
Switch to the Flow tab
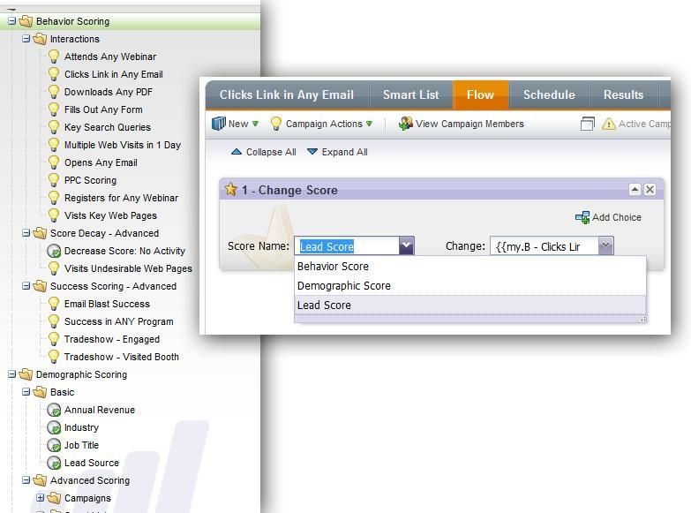480,94
